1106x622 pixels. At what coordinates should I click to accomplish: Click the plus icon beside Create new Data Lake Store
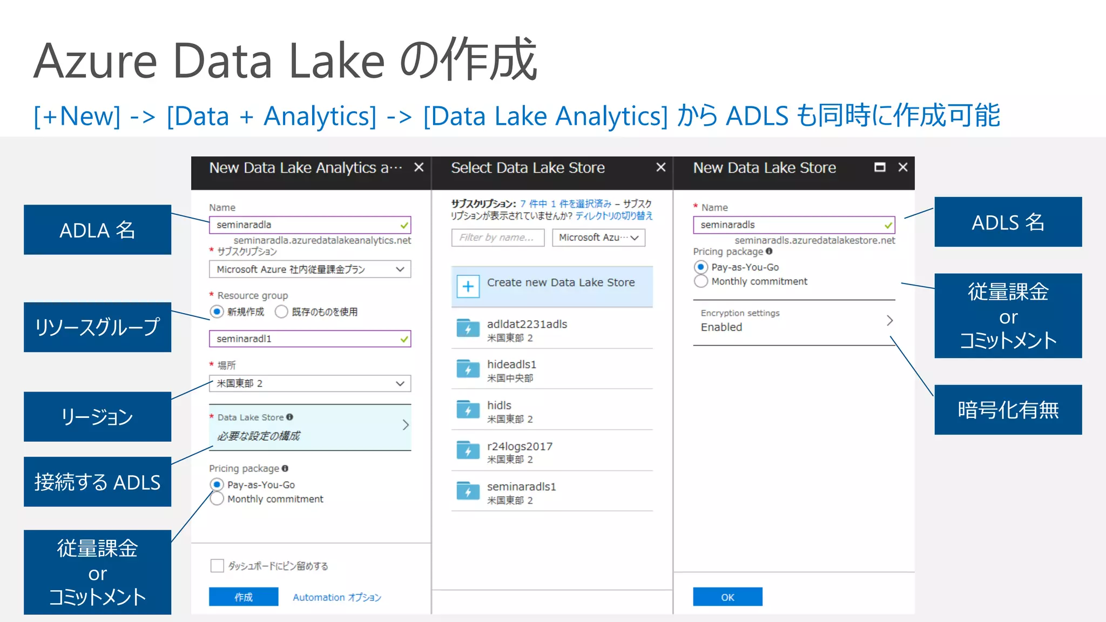[x=468, y=287]
